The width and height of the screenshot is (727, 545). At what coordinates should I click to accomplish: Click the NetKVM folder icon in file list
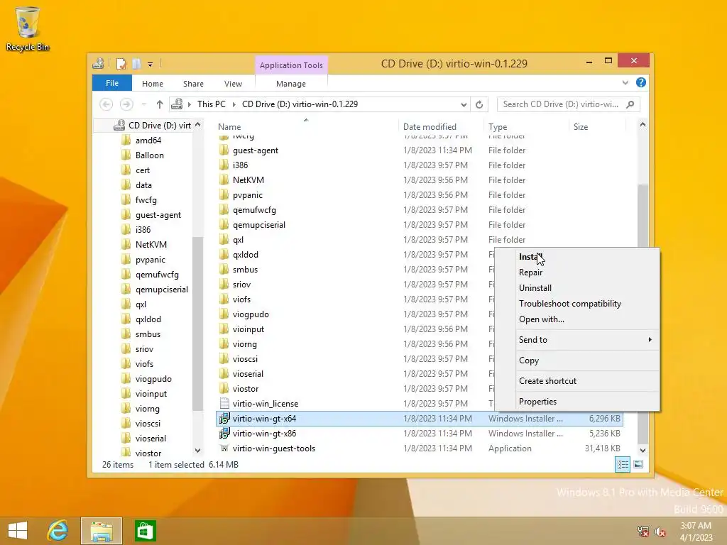(224, 180)
